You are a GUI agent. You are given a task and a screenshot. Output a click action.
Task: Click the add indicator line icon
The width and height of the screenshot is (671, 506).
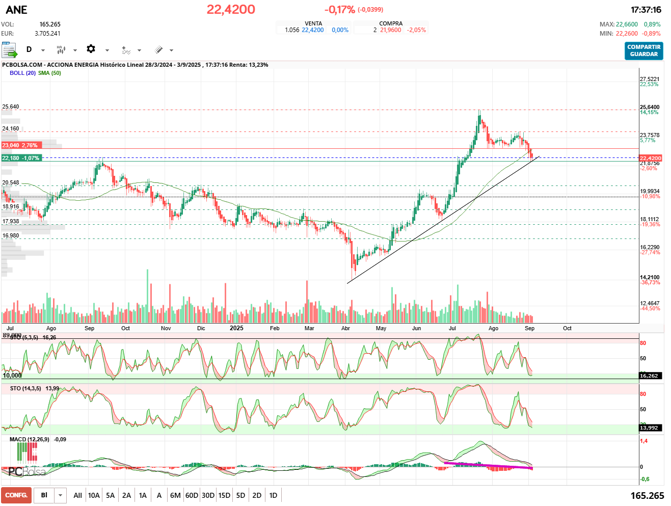[x=126, y=50]
